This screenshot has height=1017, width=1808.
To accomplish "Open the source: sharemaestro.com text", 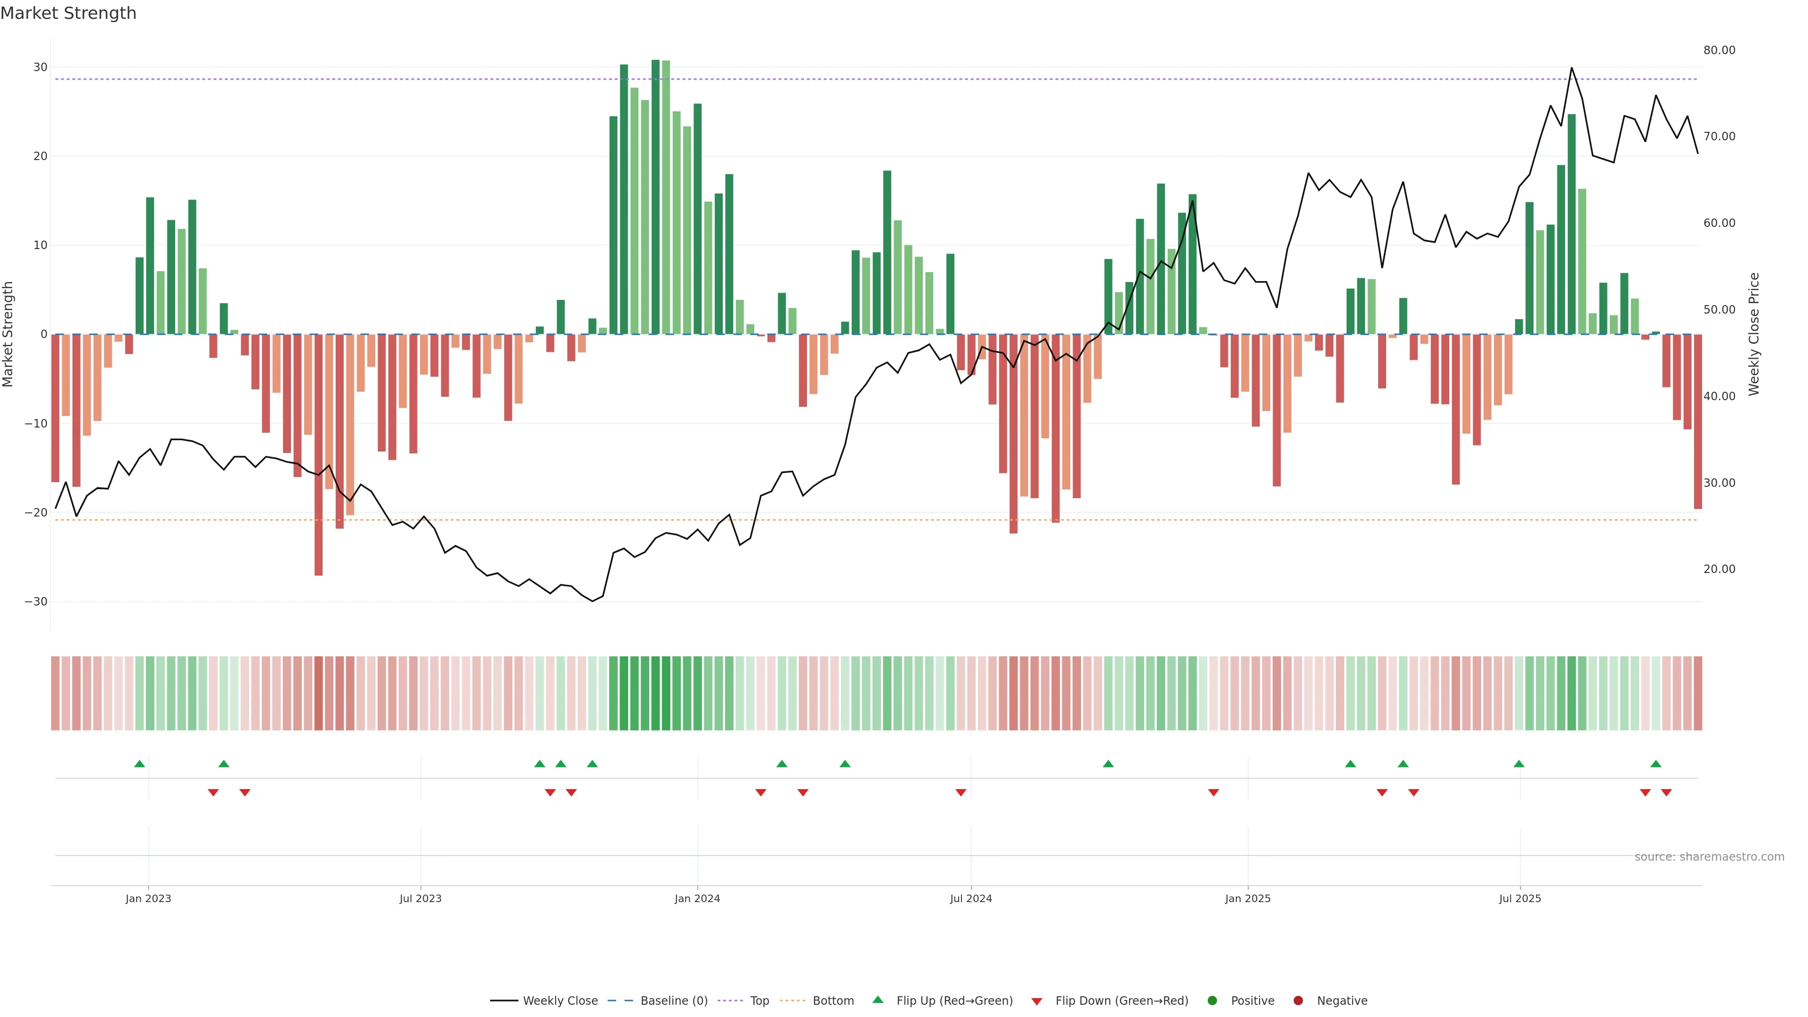I will 1709,856.
